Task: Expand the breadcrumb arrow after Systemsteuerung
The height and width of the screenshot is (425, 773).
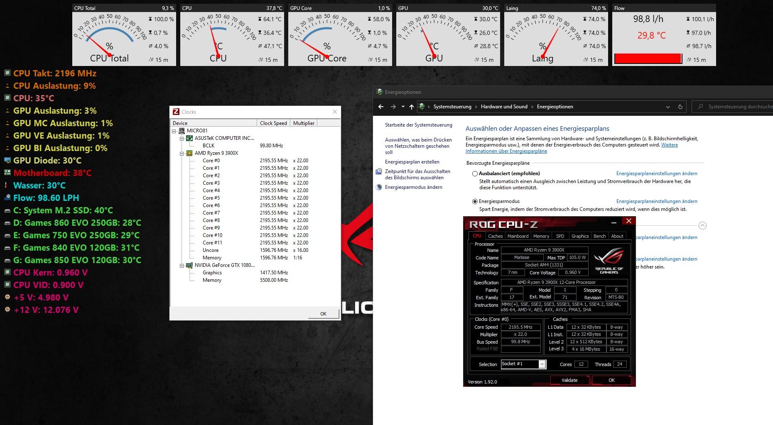Action: point(476,107)
